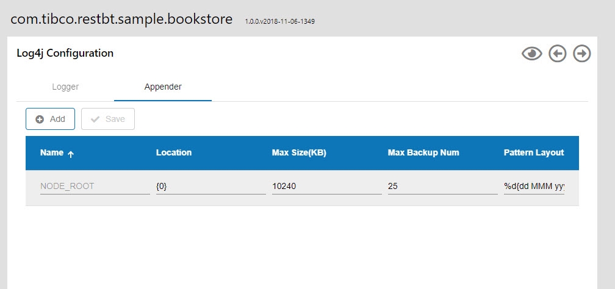Viewport: 615px width, 289px height.
Task: Sort by the Location column header
Action: pyautogui.click(x=174, y=153)
